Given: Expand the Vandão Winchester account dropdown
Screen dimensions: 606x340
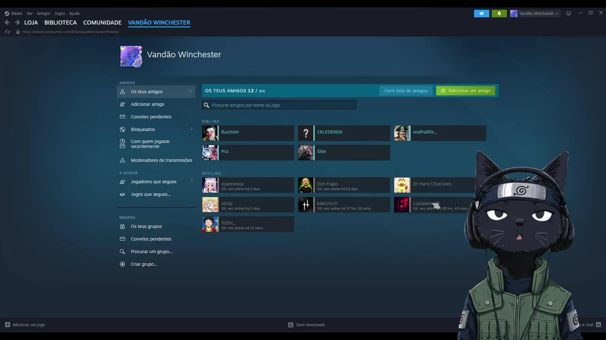Looking at the screenshot, I should [x=535, y=13].
